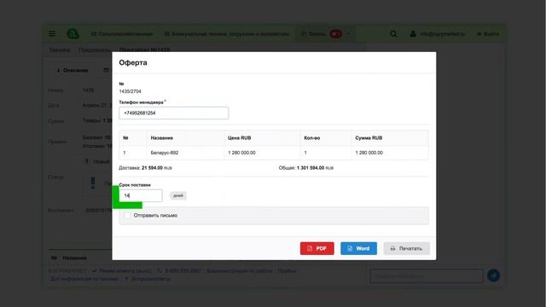Click the green site logo

(x=73, y=34)
